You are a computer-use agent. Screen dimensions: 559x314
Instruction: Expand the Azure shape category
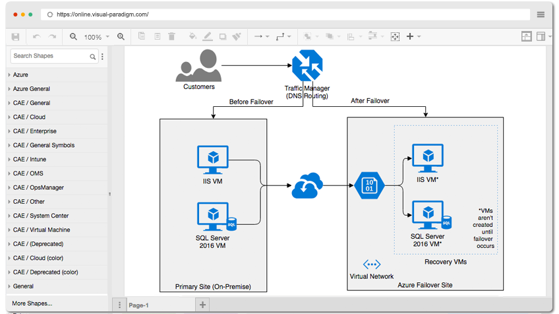(x=57, y=75)
